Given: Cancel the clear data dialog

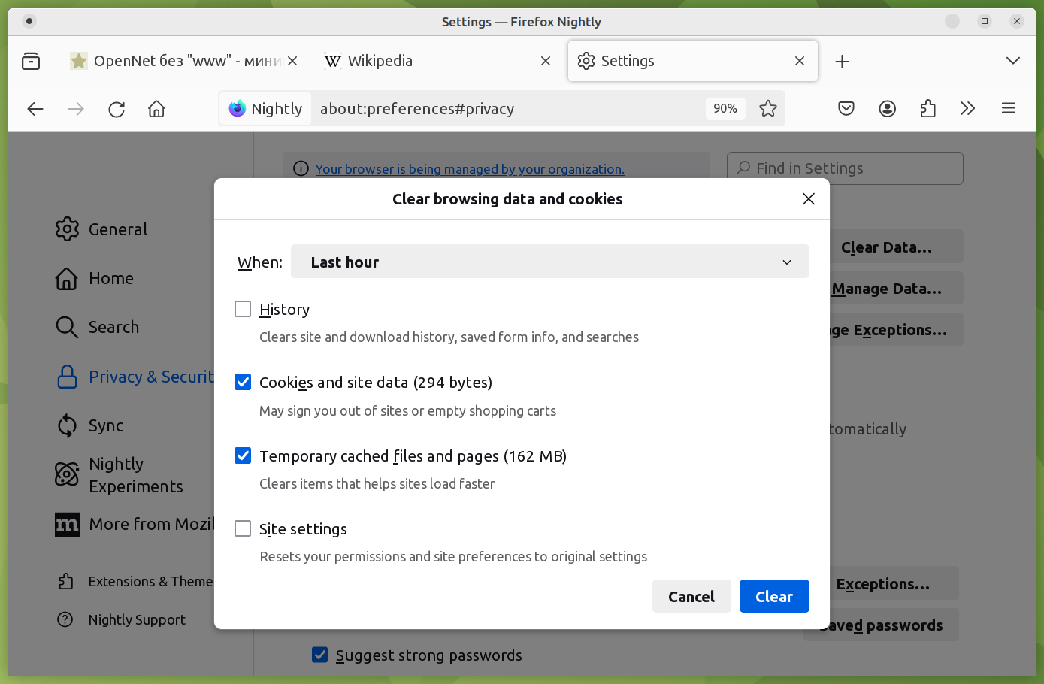Looking at the screenshot, I should [x=691, y=596].
